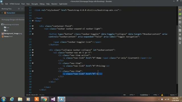
Task: Collapse the container-fluid div on line 18
Action: tap(33, 26)
